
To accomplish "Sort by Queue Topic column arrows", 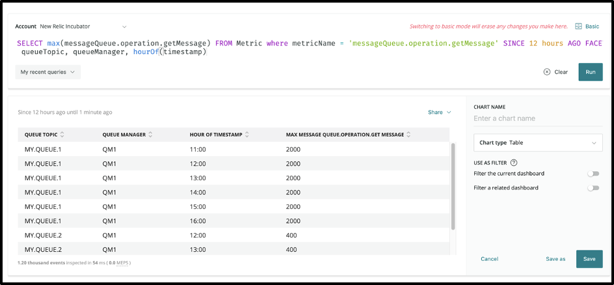I will click(x=62, y=135).
